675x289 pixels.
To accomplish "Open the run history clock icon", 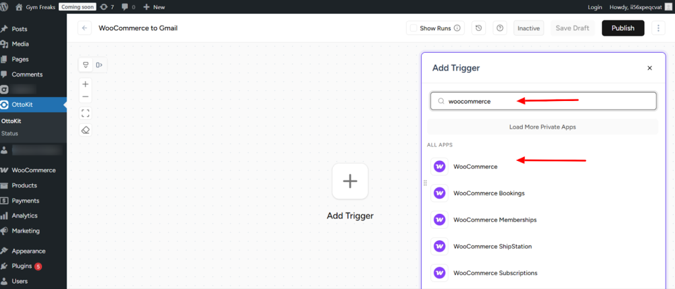I will tap(479, 28).
